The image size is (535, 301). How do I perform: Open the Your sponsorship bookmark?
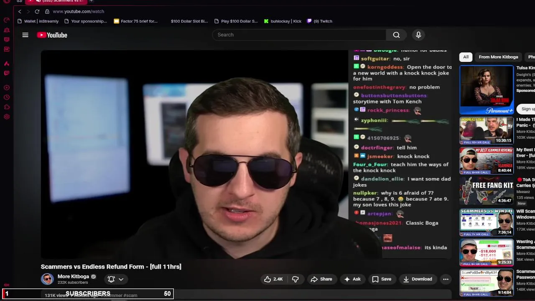[86, 21]
